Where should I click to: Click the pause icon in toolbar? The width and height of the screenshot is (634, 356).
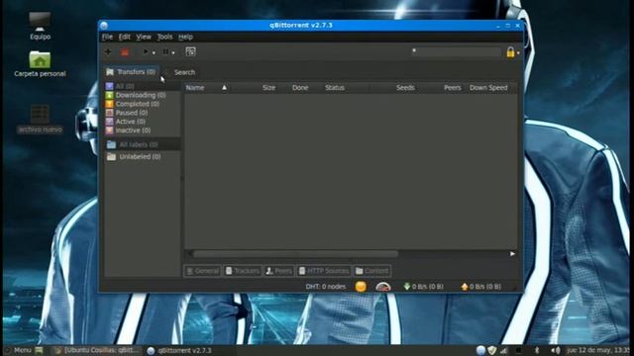click(165, 51)
